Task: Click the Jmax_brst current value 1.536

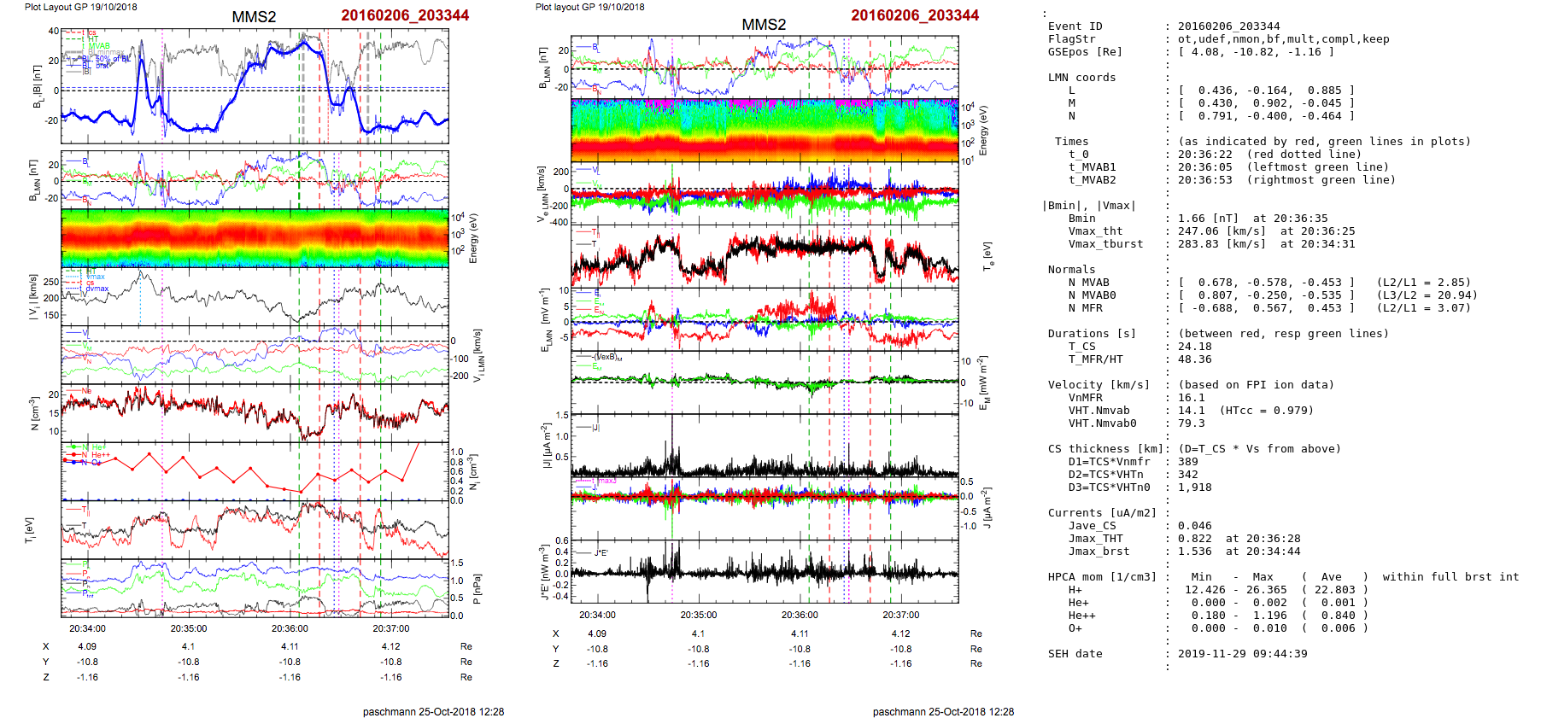Action: (1194, 552)
